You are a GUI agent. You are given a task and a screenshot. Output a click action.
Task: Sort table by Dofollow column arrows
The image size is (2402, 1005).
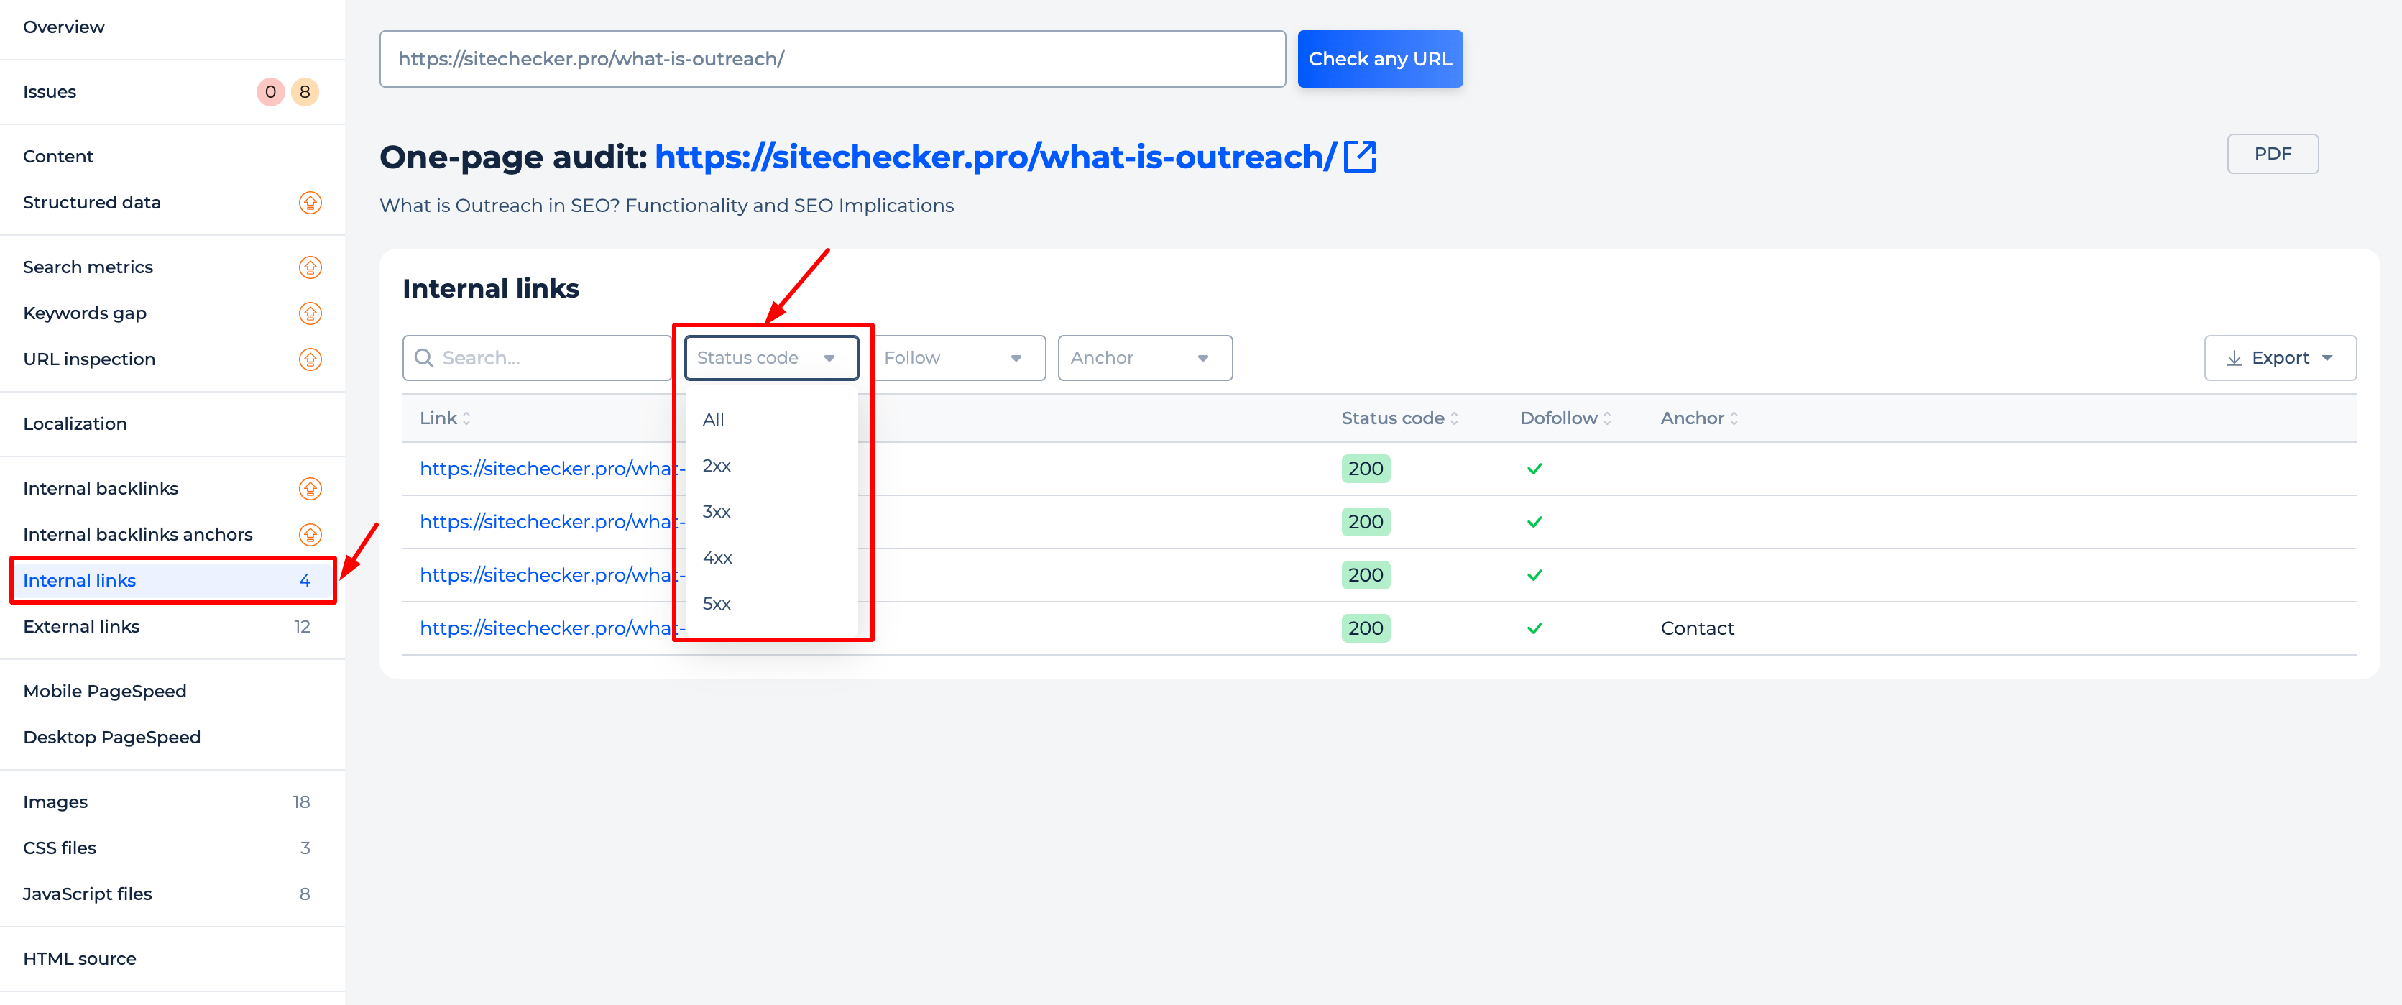click(1606, 418)
